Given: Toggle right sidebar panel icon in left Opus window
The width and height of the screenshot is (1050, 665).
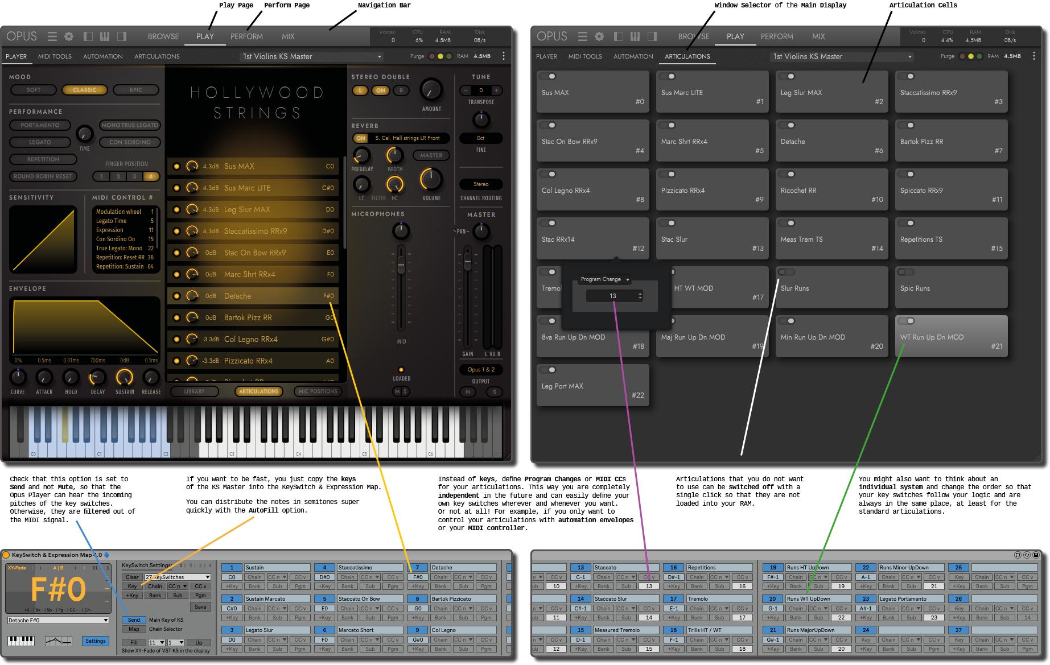Looking at the screenshot, I should 122,36.
